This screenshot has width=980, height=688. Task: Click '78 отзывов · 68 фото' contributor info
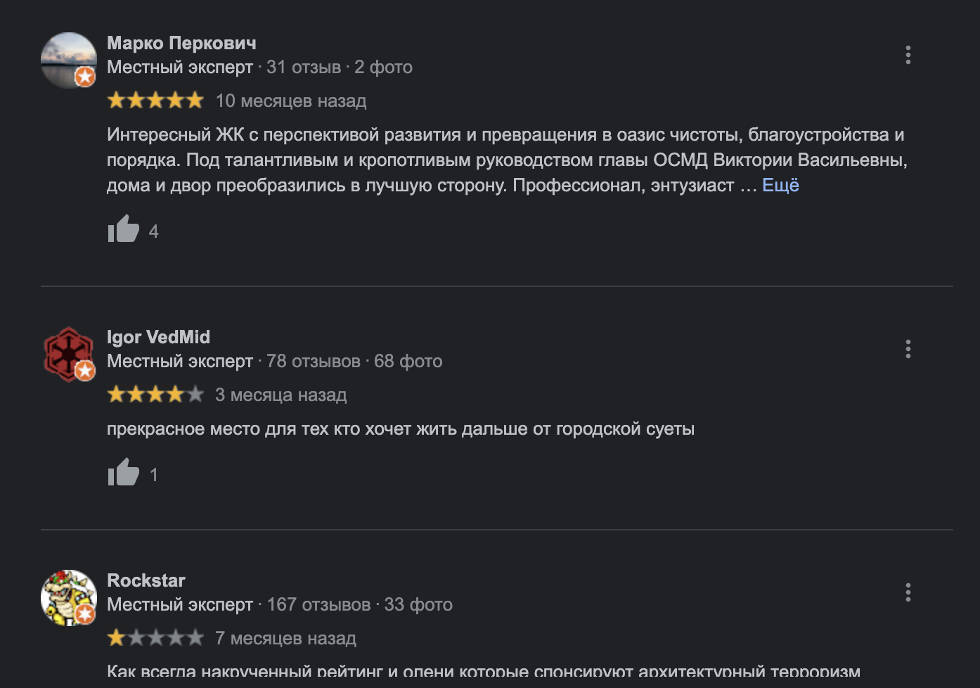[354, 361]
